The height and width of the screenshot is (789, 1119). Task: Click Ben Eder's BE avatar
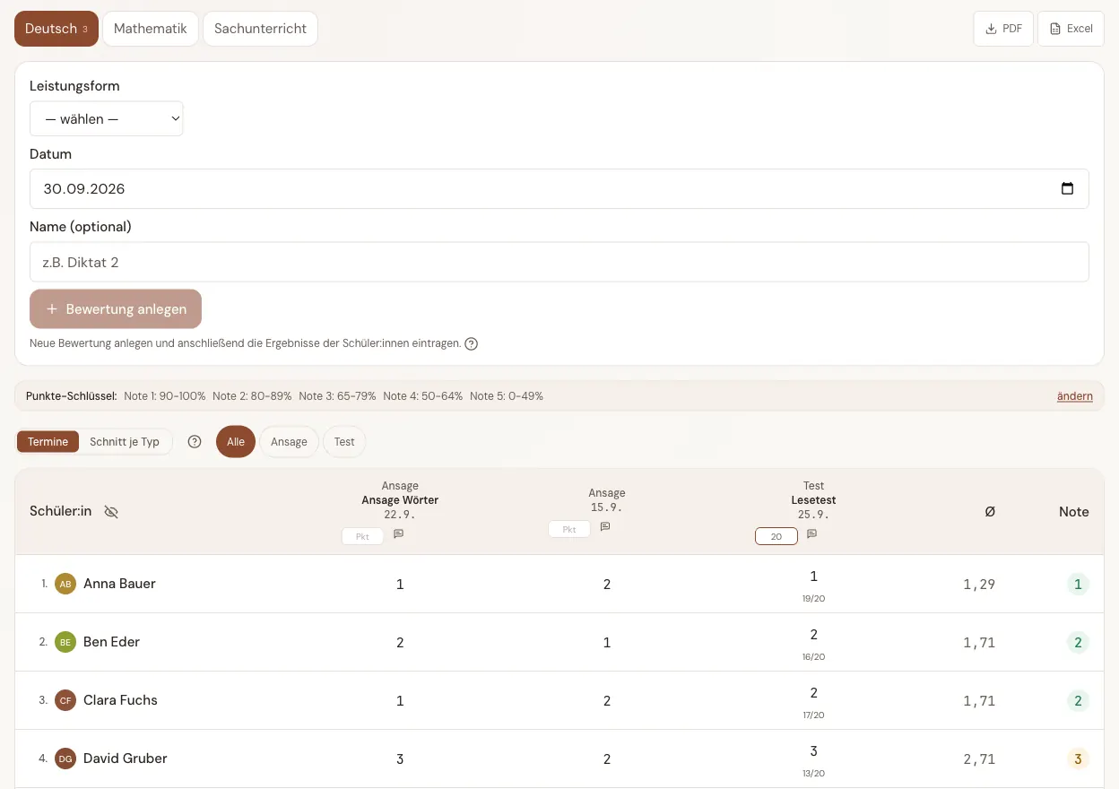65,642
